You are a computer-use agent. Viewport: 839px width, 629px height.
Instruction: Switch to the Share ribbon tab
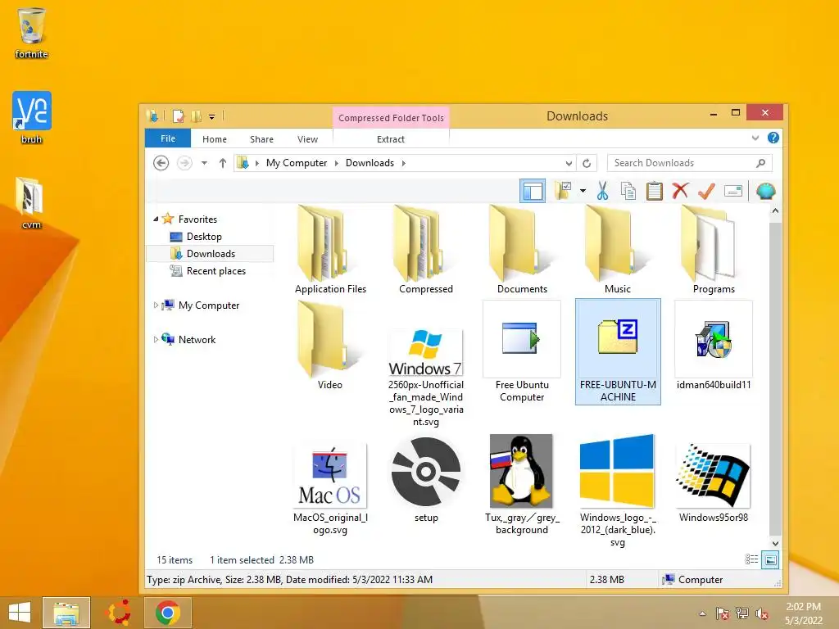[261, 139]
